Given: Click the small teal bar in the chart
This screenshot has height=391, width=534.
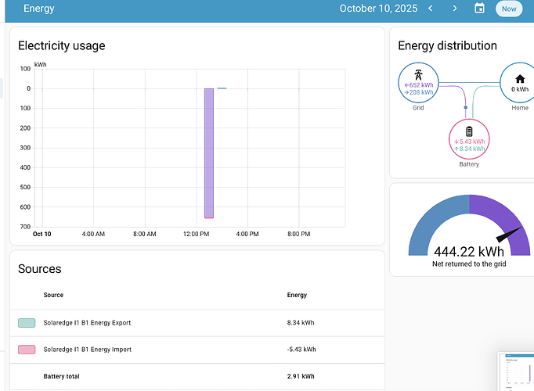Looking at the screenshot, I should click(222, 88).
